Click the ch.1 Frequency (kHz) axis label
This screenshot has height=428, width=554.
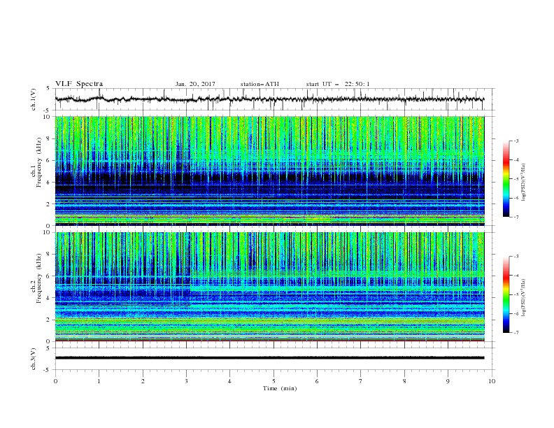(36, 162)
